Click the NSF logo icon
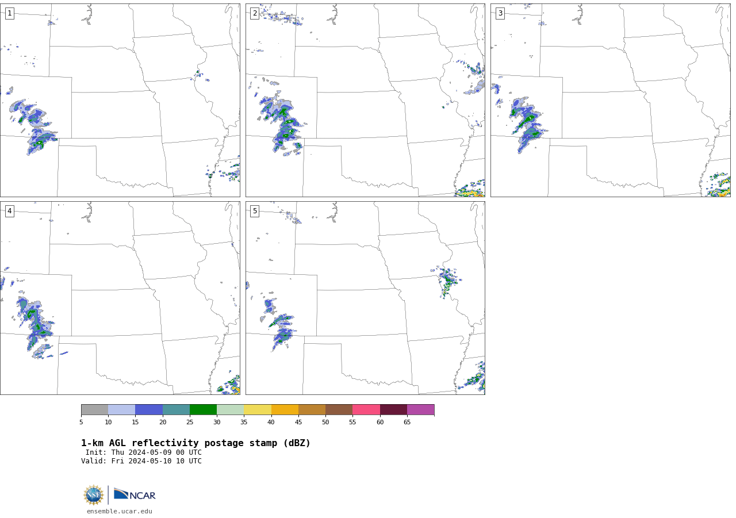 click(94, 495)
